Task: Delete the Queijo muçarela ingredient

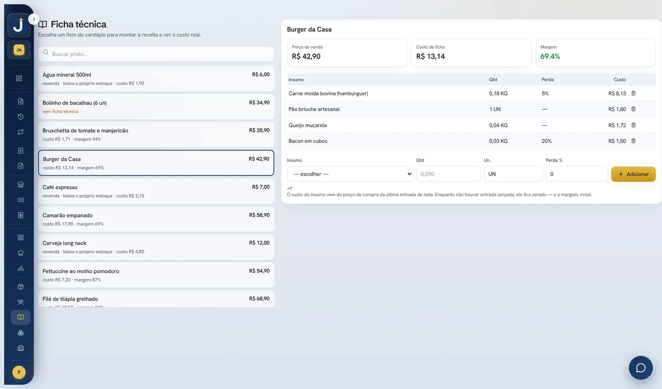Action: point(634,125)
